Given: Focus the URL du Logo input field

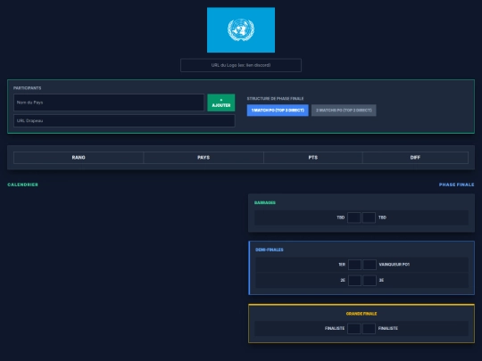Looking at the screenshot, I should (x=241, y=65).
